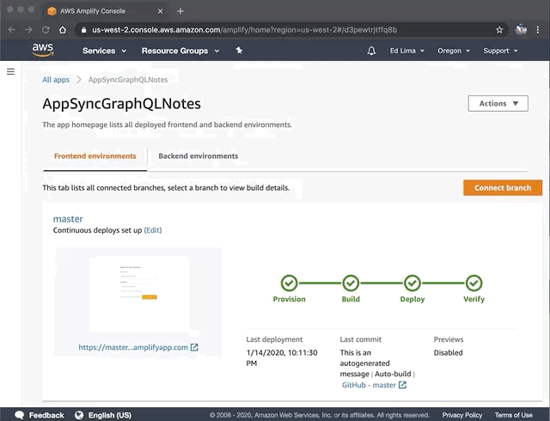Viewport: 550px width, 421px height.
Task: Click the Verify step label
Action: (x=474, y=299)
